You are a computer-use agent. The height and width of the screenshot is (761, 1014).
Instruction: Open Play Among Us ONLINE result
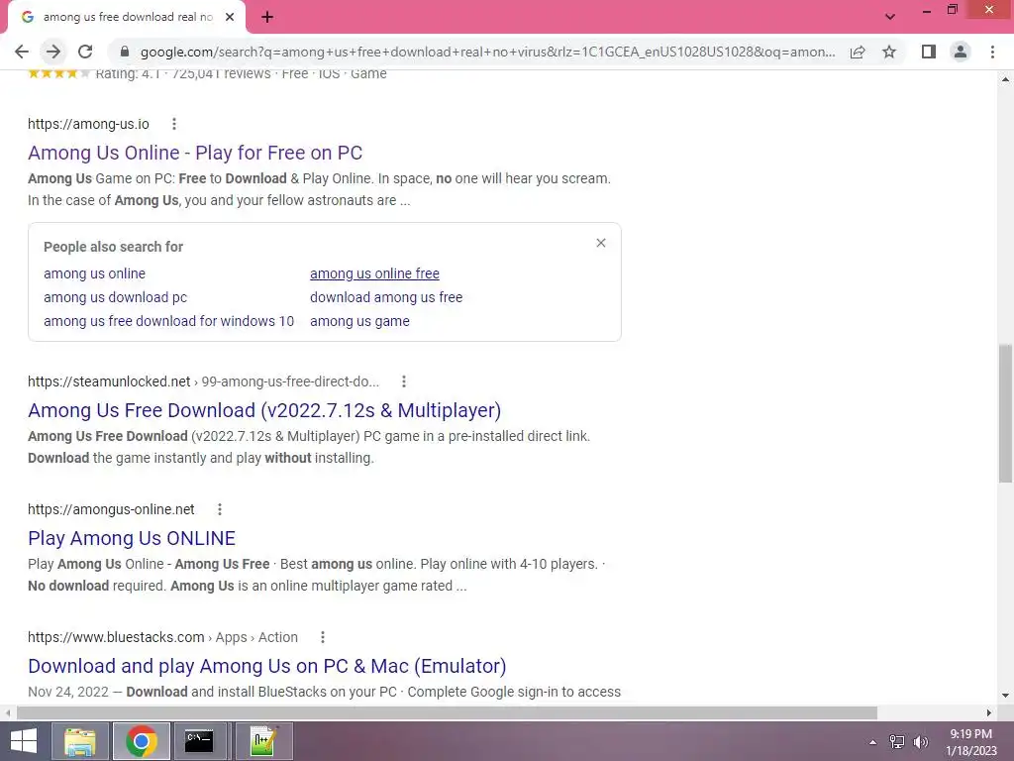coord(132,538)
